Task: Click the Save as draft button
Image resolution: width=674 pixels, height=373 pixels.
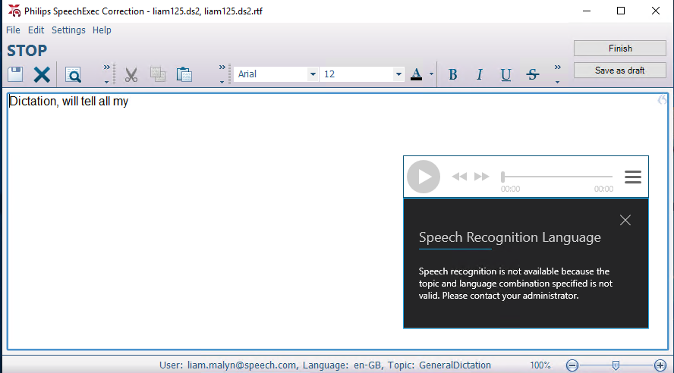Action: tap(620, 71)
